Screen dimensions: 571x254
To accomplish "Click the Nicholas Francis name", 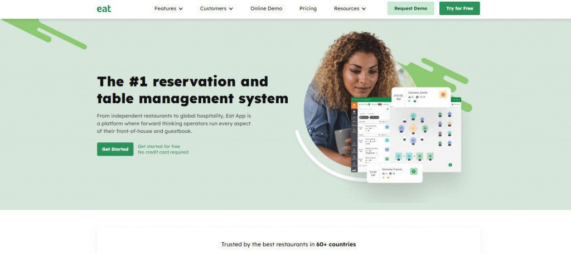I will coord(392,170).
